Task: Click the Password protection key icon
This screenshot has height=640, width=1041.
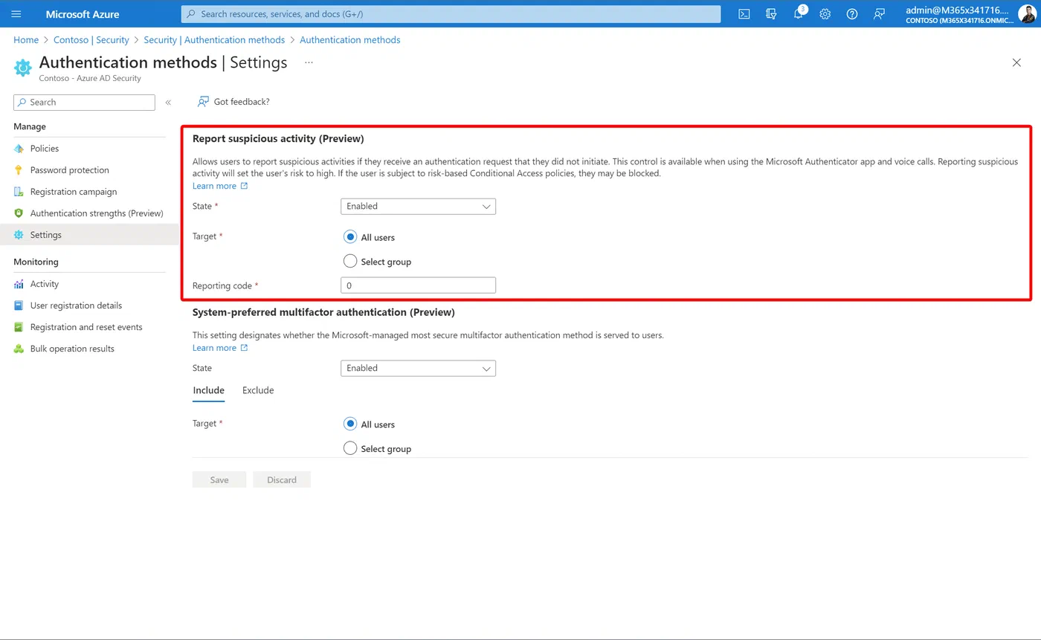Action: [19, 170]
